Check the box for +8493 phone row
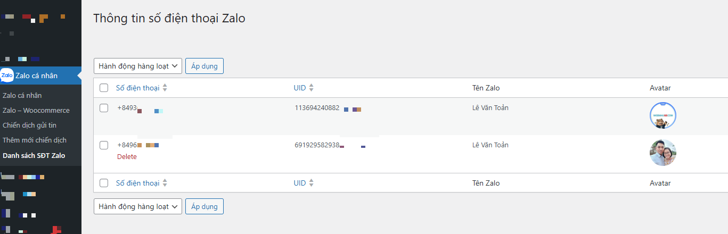 pos(104,108)
